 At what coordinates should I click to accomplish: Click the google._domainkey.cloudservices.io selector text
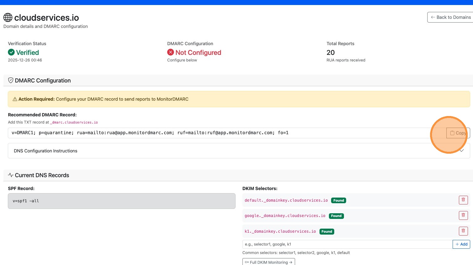pos(285,215)
